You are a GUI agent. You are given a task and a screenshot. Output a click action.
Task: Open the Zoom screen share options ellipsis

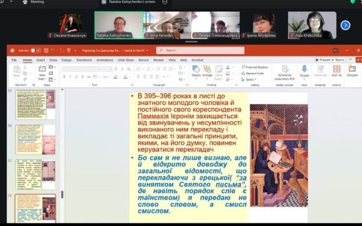tap(165, 2)
